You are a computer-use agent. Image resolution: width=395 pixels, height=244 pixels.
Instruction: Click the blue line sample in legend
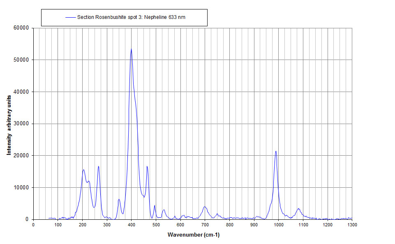(71, 17)
